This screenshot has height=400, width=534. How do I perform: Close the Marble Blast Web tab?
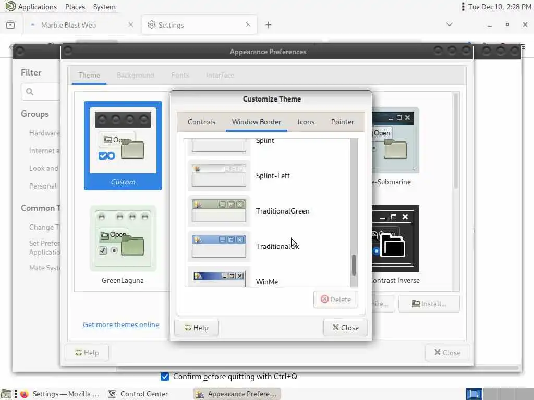click(x=131, y=24)
